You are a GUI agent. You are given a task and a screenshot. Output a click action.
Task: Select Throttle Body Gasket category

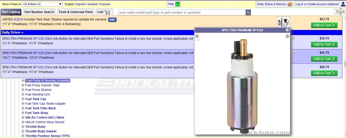[41, 131]
